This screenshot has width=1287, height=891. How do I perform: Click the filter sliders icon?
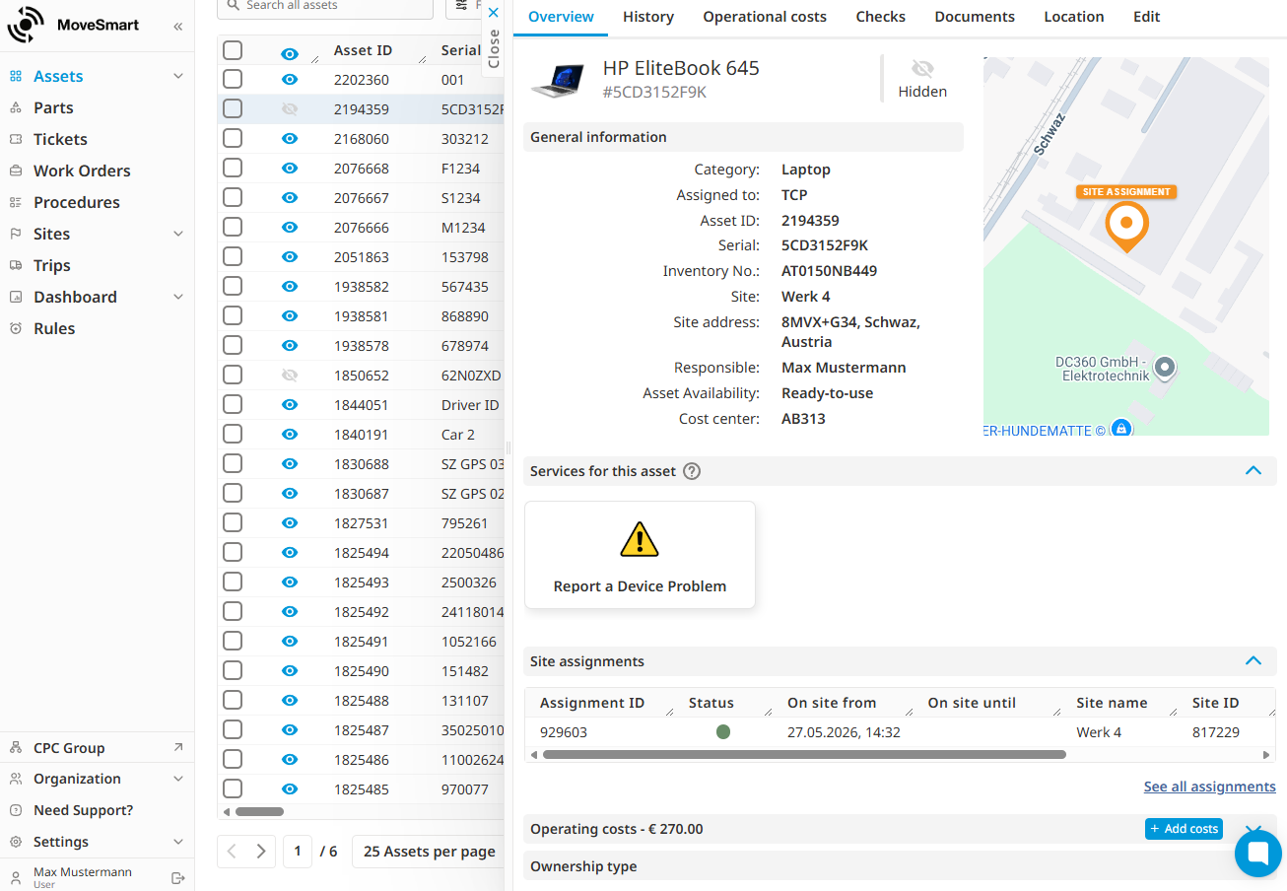click(x=463, y=5)
